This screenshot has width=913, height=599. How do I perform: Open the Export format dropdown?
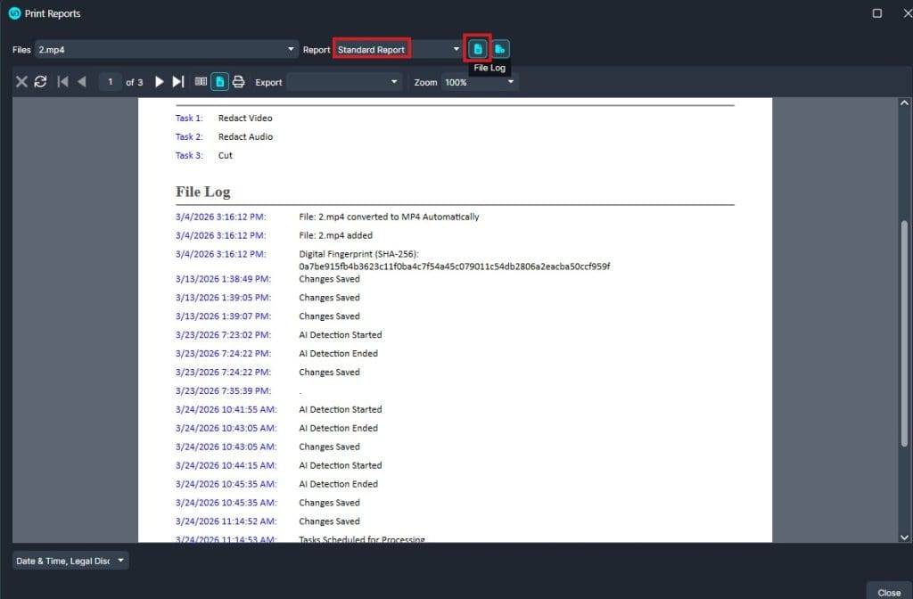345,82
